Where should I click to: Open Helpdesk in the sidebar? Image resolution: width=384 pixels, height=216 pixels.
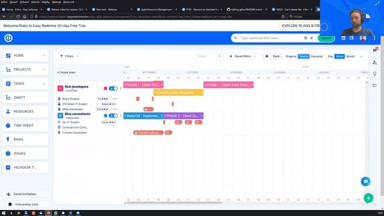[25, 167]
